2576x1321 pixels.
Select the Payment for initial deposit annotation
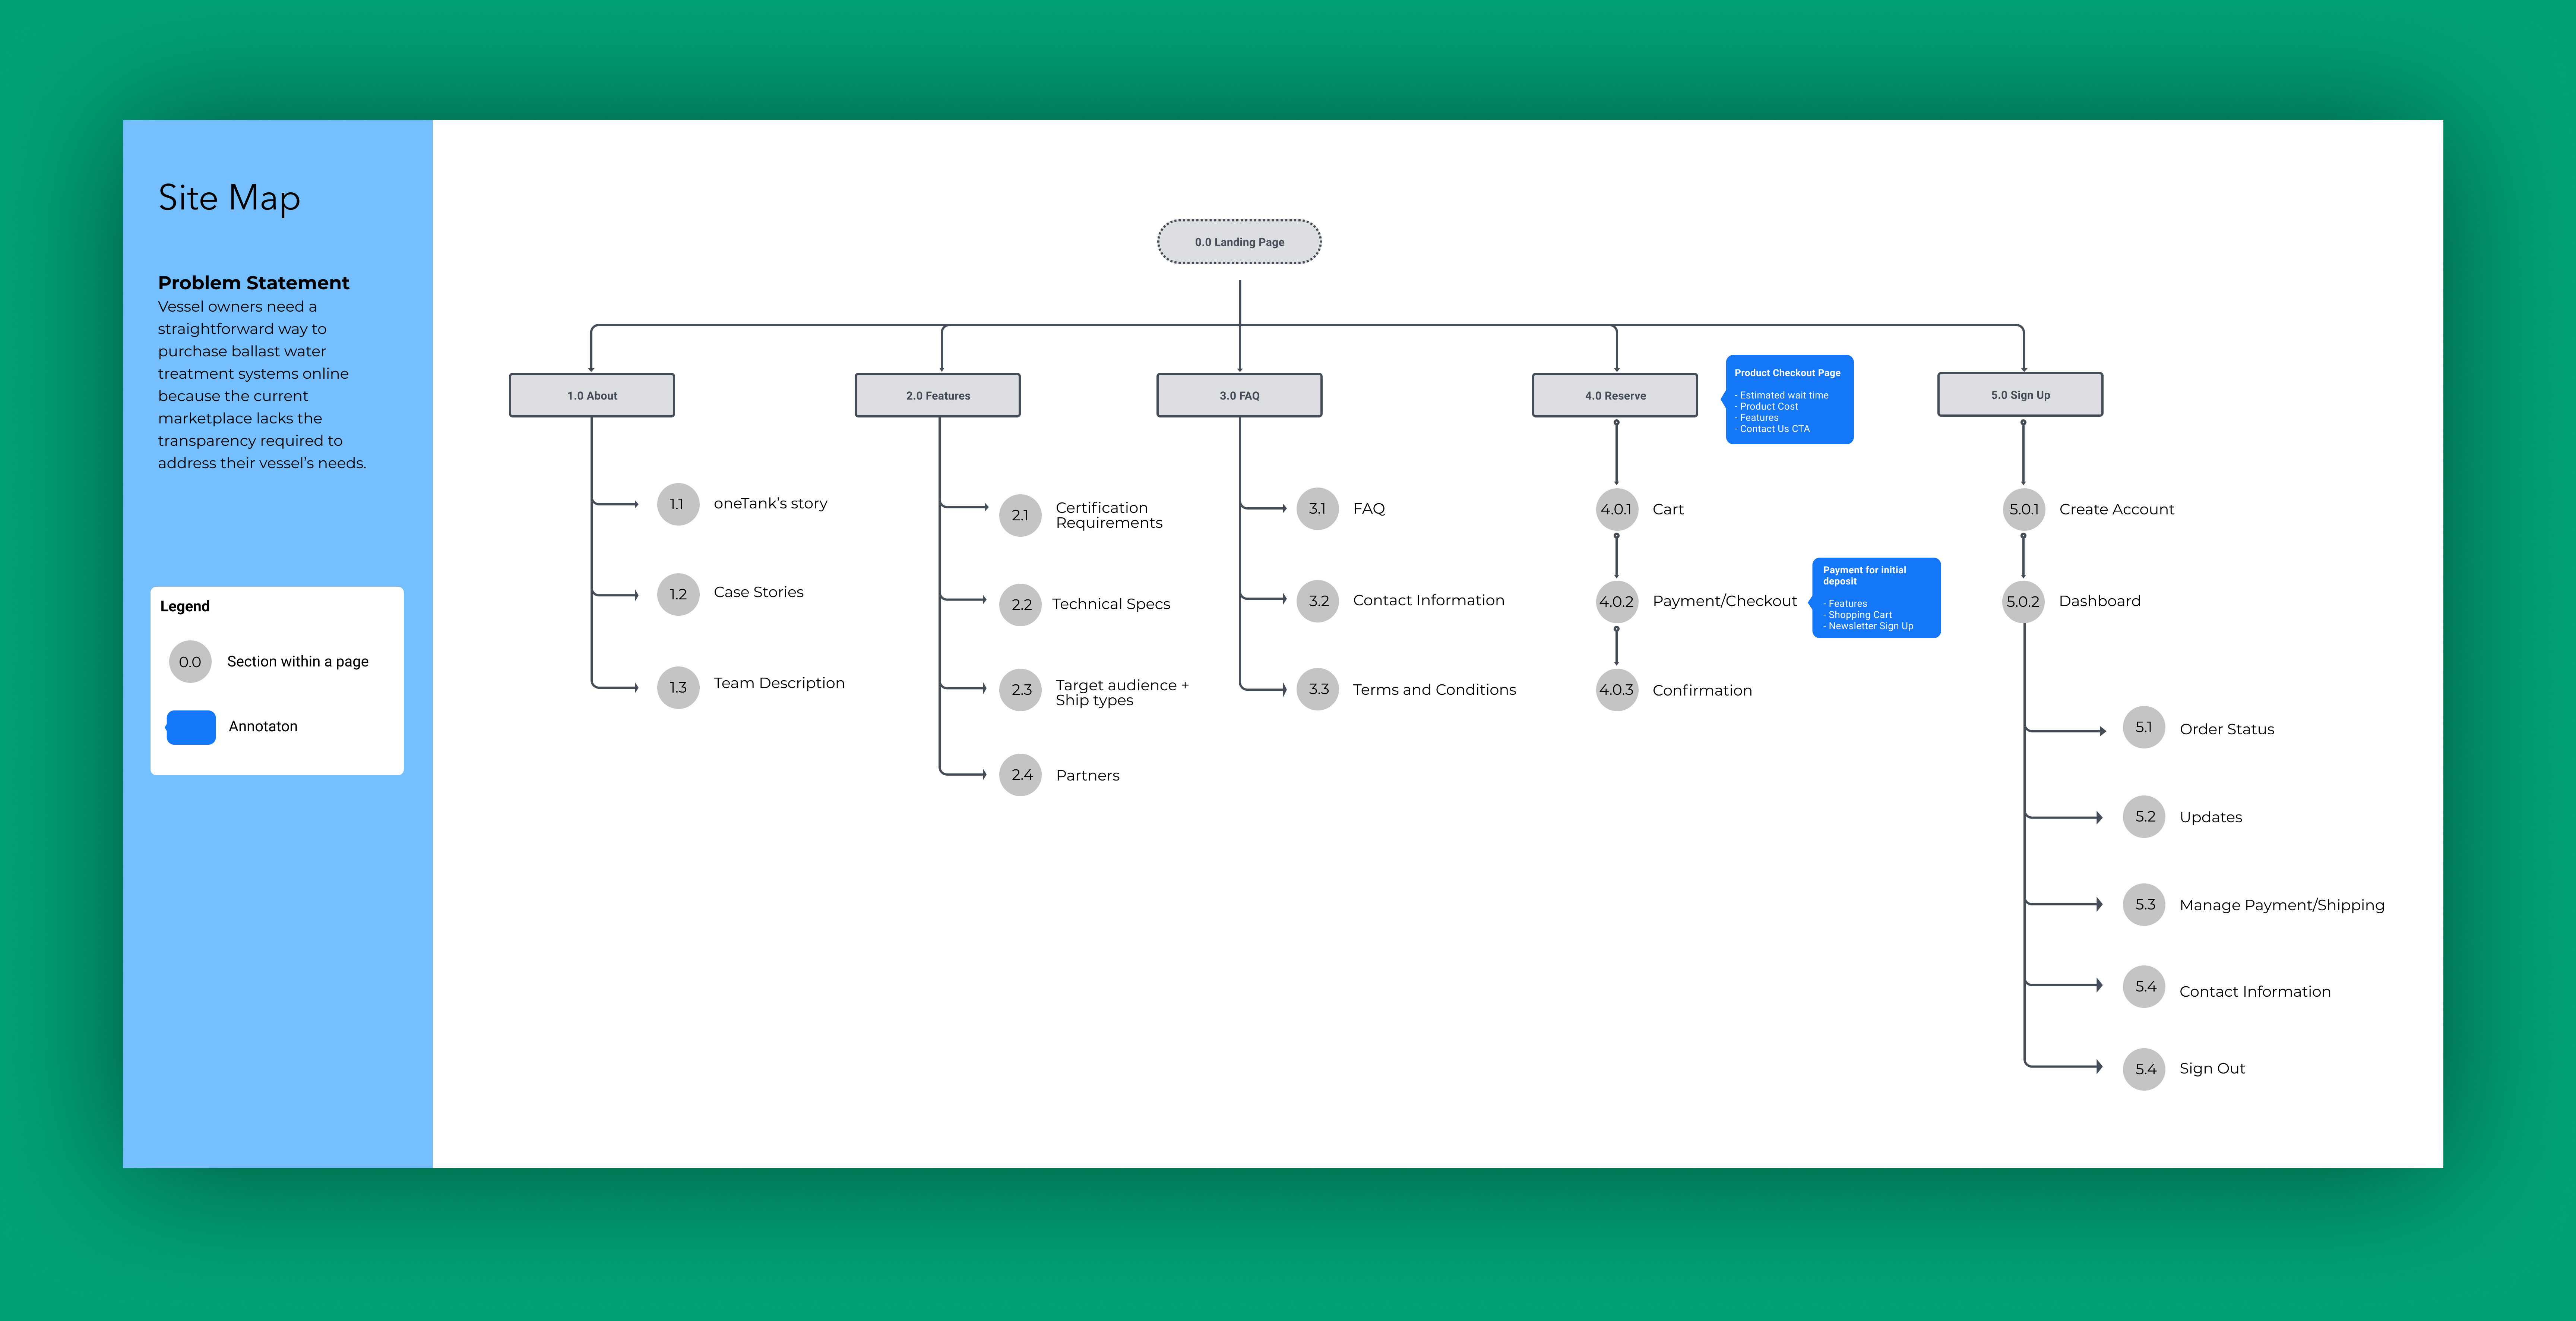point(1875,598)
